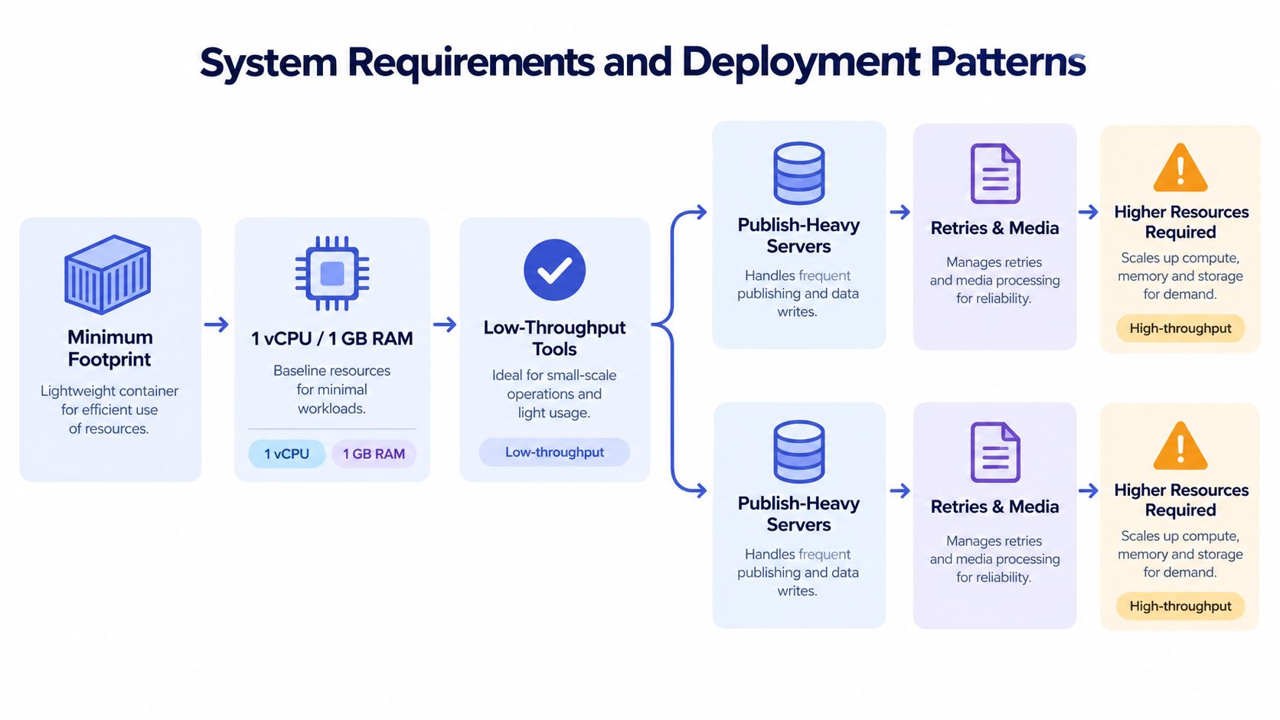Click the document icon in the lower branch
This screenshot has width=1280, height=720.
(x=995, y=452)
